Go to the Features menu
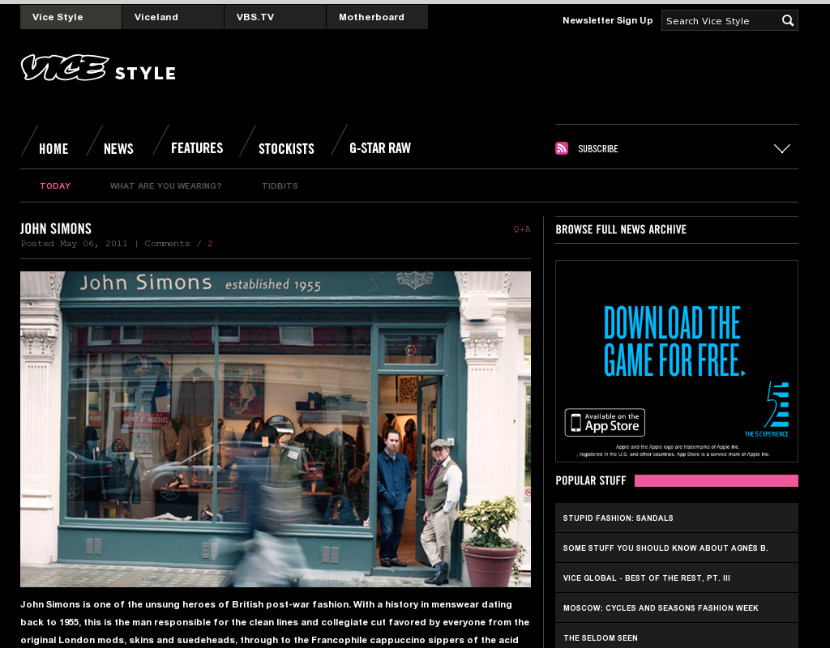830x648 pixels. [x=197, y=148]
